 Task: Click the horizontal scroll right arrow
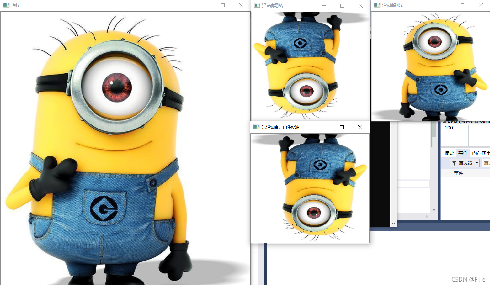pos(427,216)
